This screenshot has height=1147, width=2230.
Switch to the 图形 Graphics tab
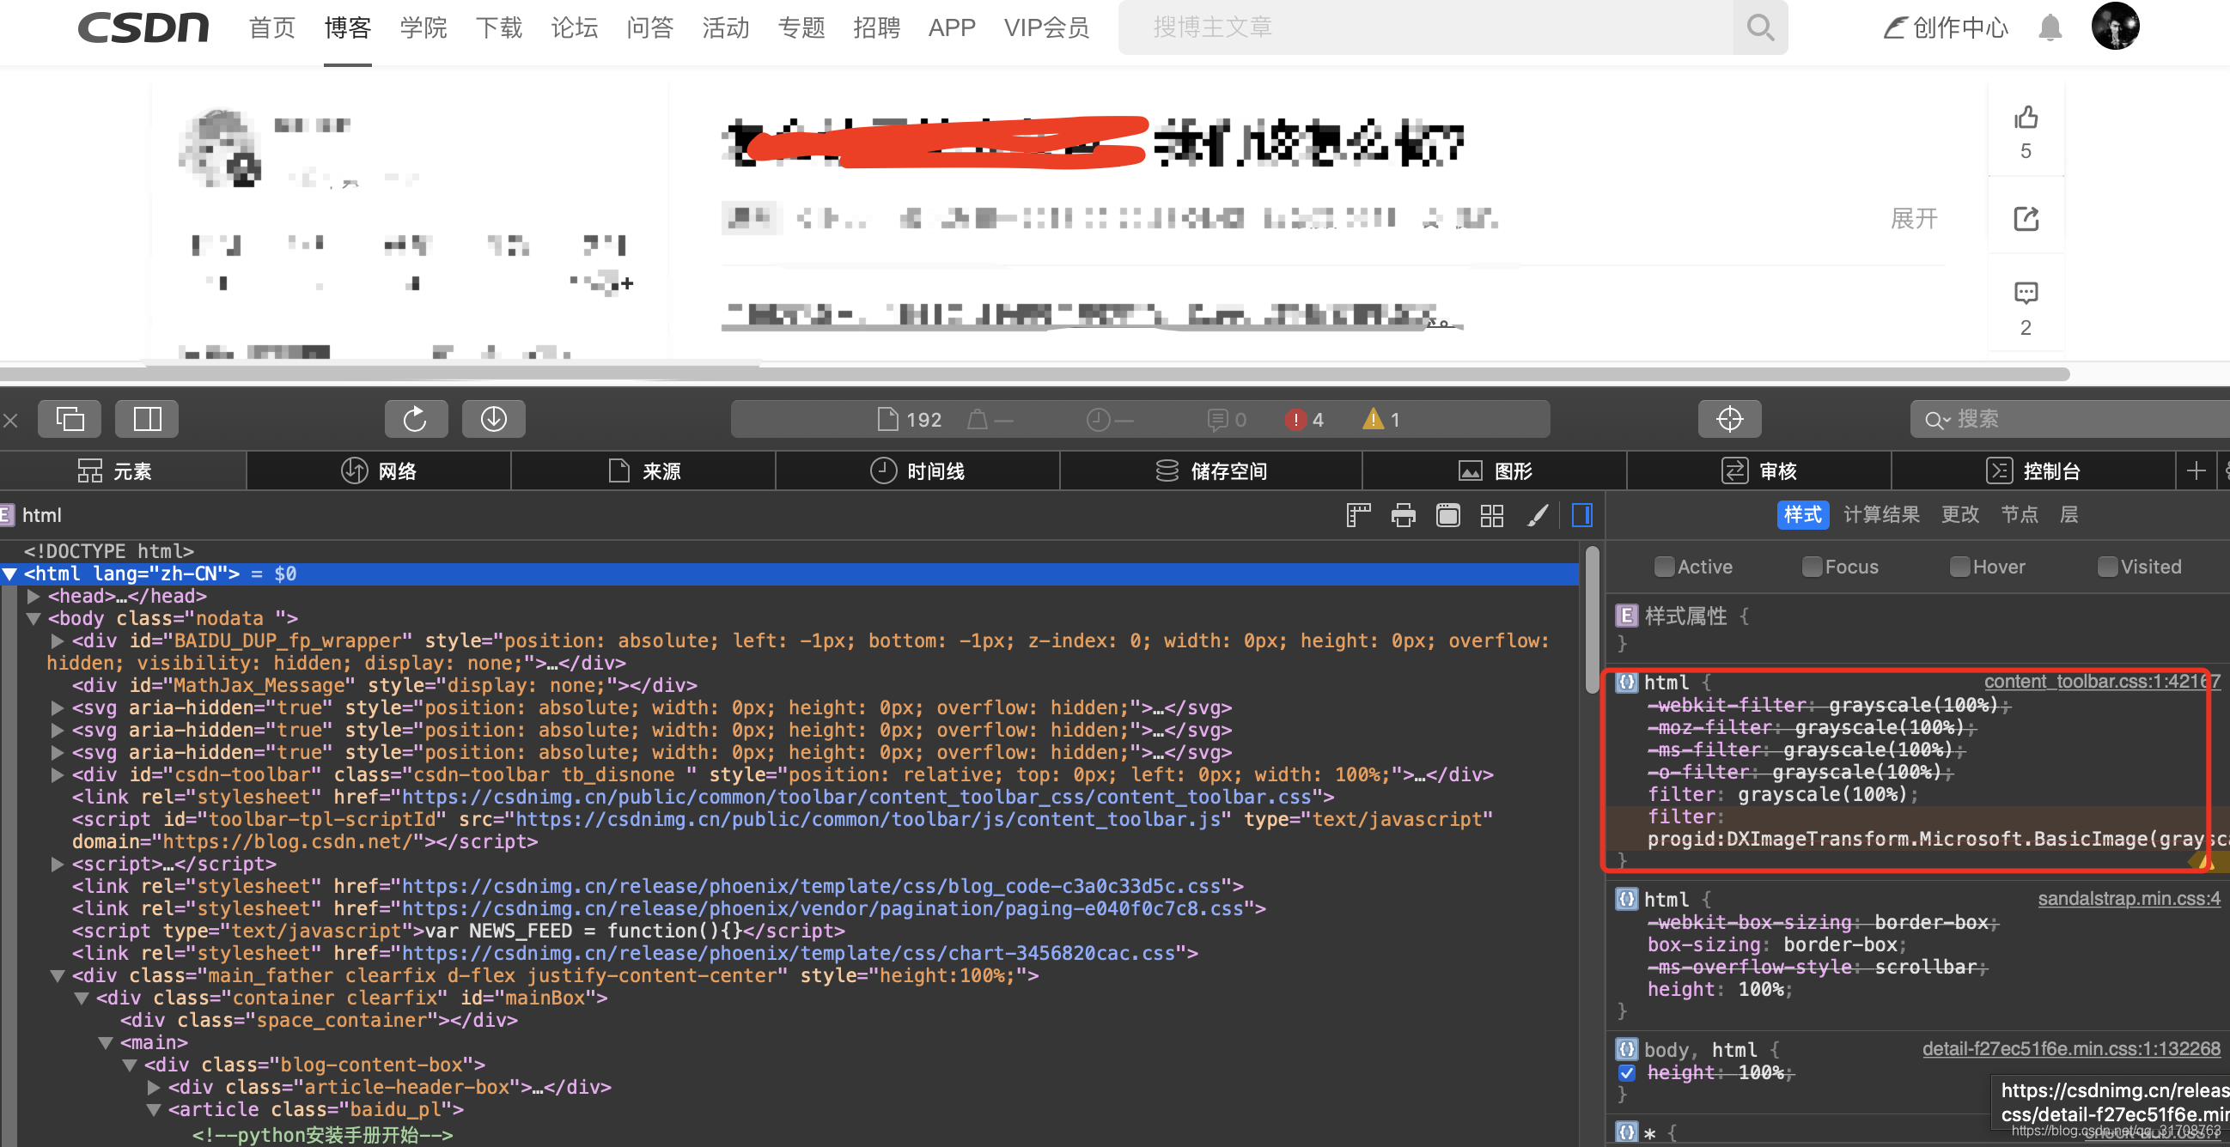click(1495, 470)
